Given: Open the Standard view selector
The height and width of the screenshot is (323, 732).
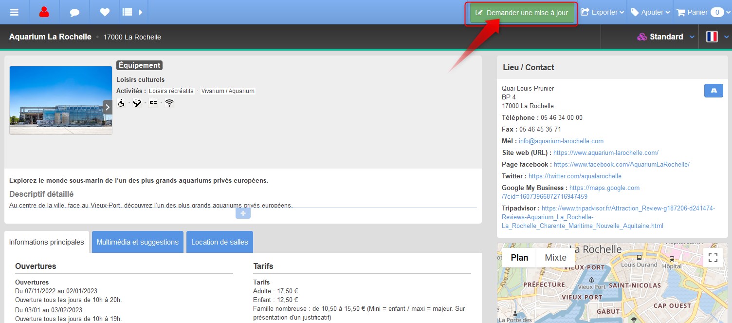Looking at the screenshot, I should coord(666,37).
